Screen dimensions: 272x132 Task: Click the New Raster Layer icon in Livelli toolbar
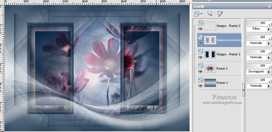pos(197,14)
